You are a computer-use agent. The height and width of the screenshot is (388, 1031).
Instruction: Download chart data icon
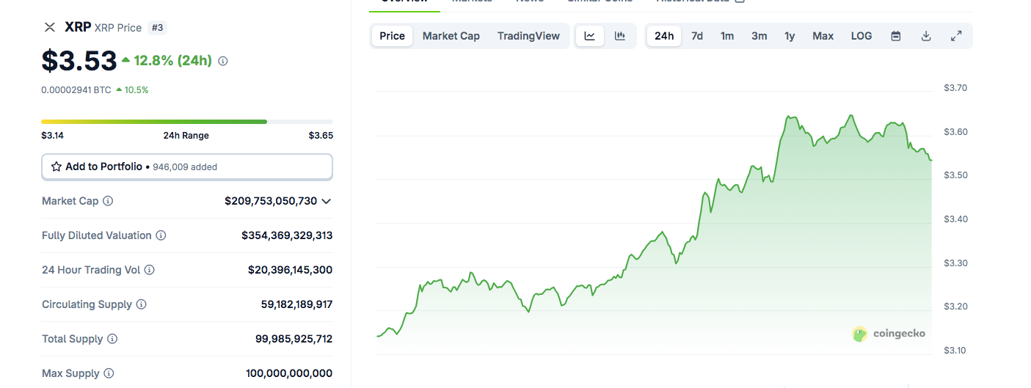[926, 36]
